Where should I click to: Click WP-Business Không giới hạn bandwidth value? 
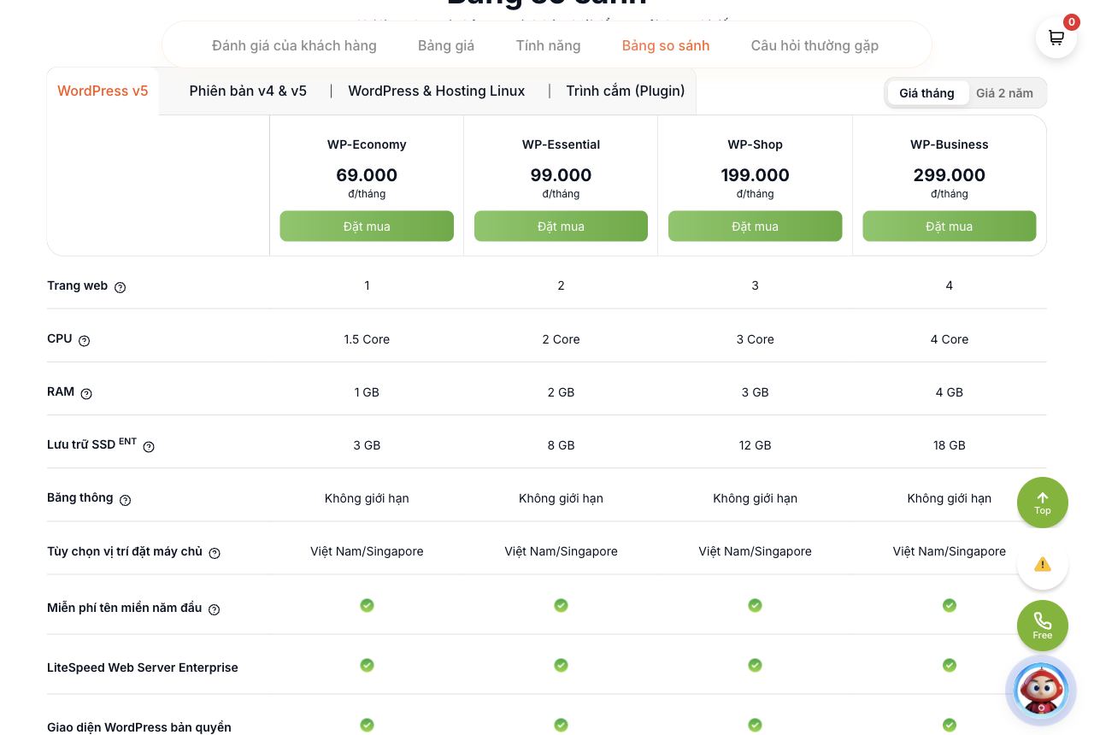949,498
